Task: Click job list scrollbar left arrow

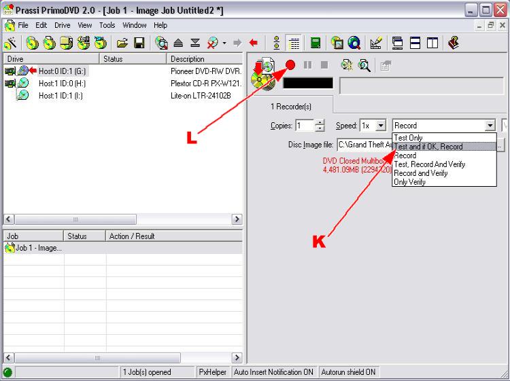Action: point(8,358)
